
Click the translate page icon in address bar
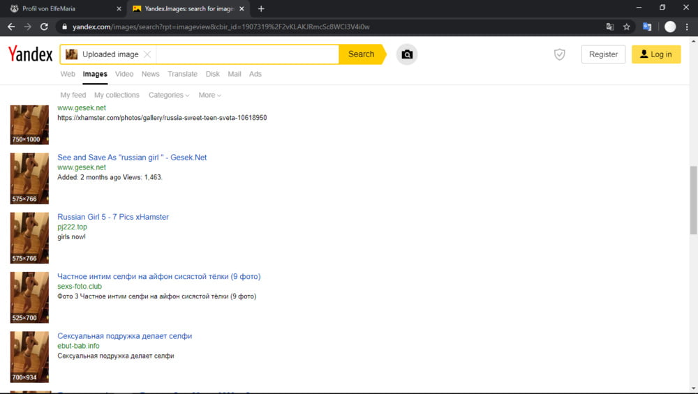(x=610, y=26)
